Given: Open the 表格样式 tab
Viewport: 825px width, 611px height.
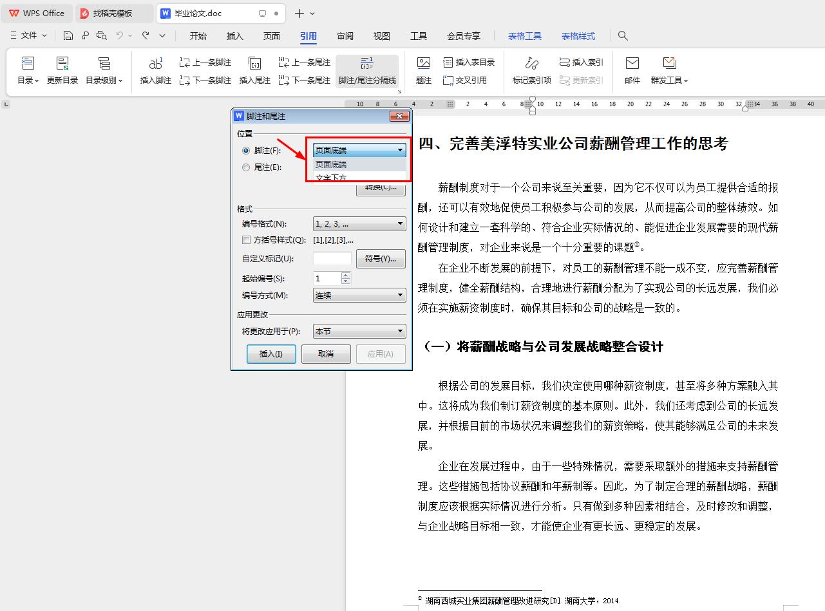Looking at the screenshot, I should (578, 36).
